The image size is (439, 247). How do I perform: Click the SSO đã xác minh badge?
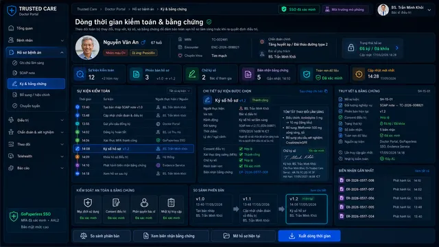click(x=299, y=10)
